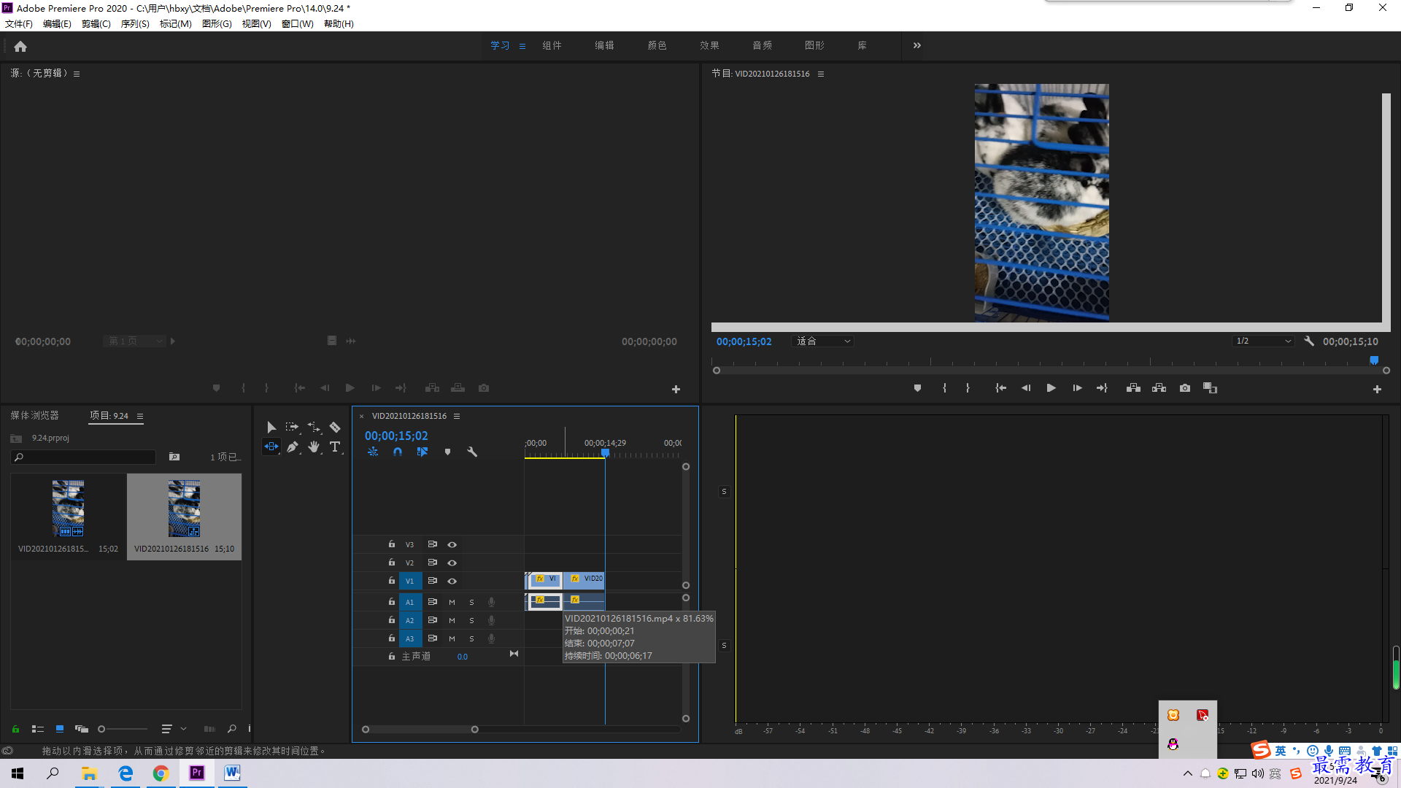Toggle insert sequences as nests button
The width and height of the screenshot is (1401, 788).
(373, 452)
